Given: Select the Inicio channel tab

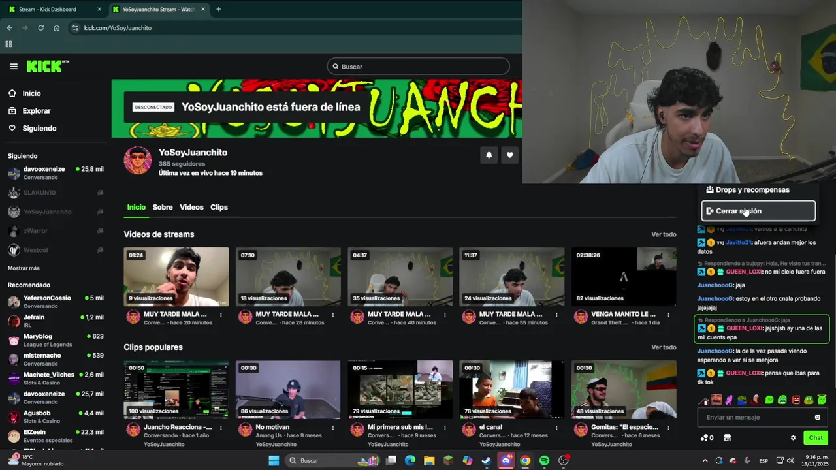Looking at the screenshot, I should point(136,207).
